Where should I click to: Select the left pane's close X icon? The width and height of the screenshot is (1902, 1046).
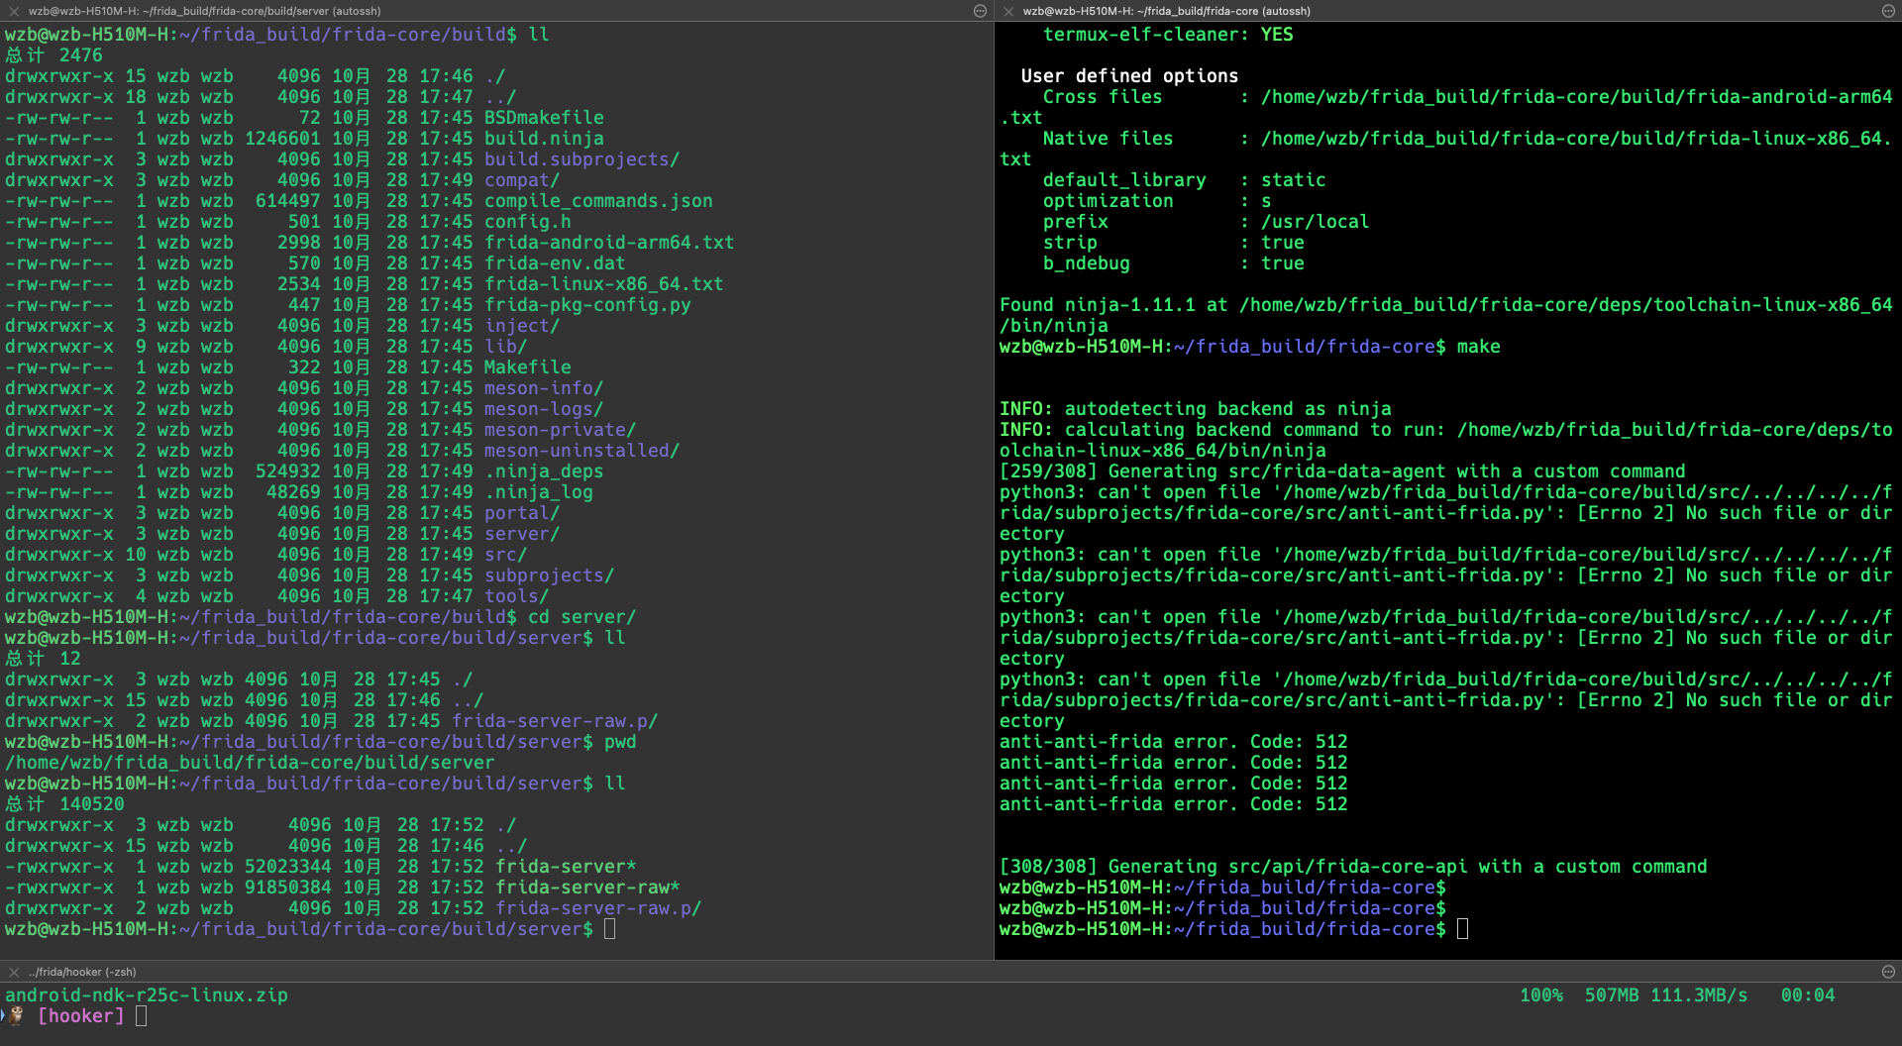pyautogui.click(x=12, y=11)
